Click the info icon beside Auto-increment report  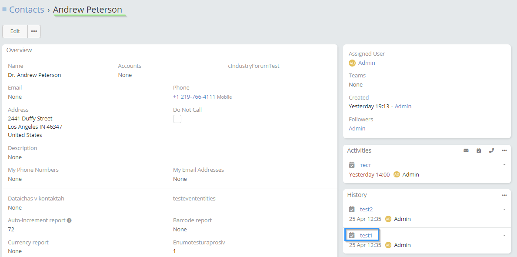point(69,220)
